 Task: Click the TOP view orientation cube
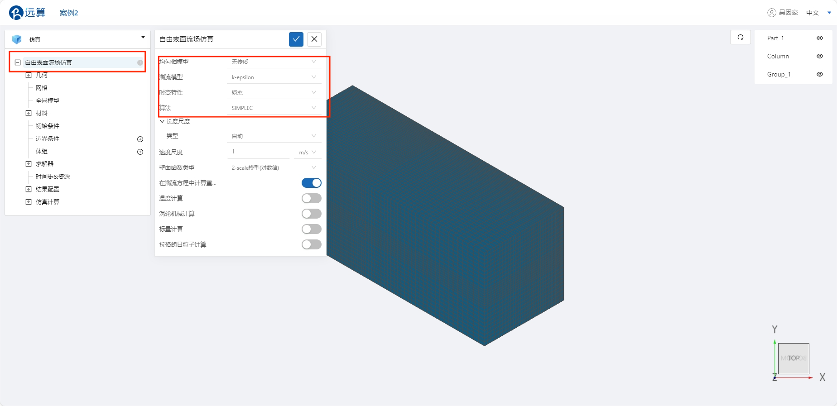794,358
